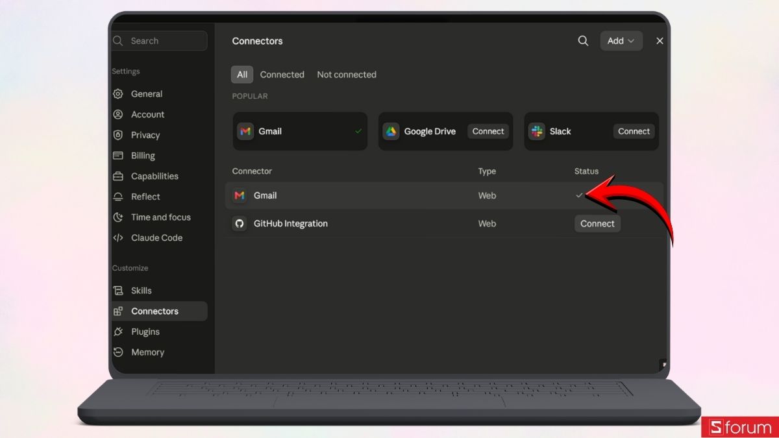Image resolution: width=779 pixels, height=438 pixels.
Task: Select Connectors in the sidebar
Action: tap(160, 311)
